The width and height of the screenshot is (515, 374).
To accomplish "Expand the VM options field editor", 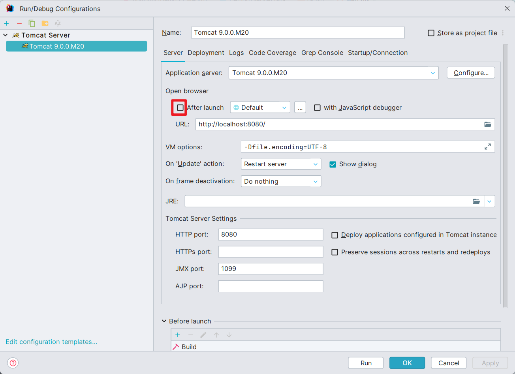I will (488, 147).
